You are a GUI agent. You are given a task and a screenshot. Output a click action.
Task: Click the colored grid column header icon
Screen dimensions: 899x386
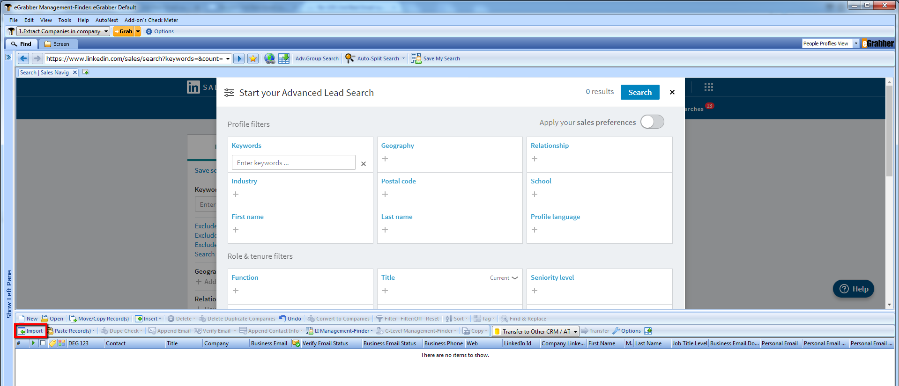click(x=62, y=343)
